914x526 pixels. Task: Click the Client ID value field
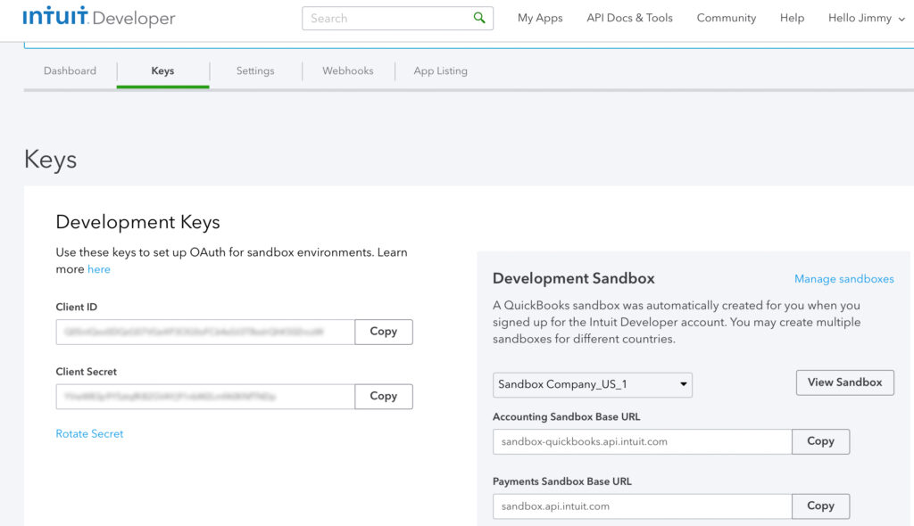[205, 332]
